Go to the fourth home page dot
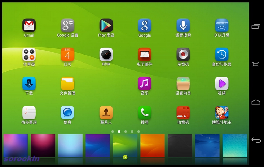 tap(132, 132)
